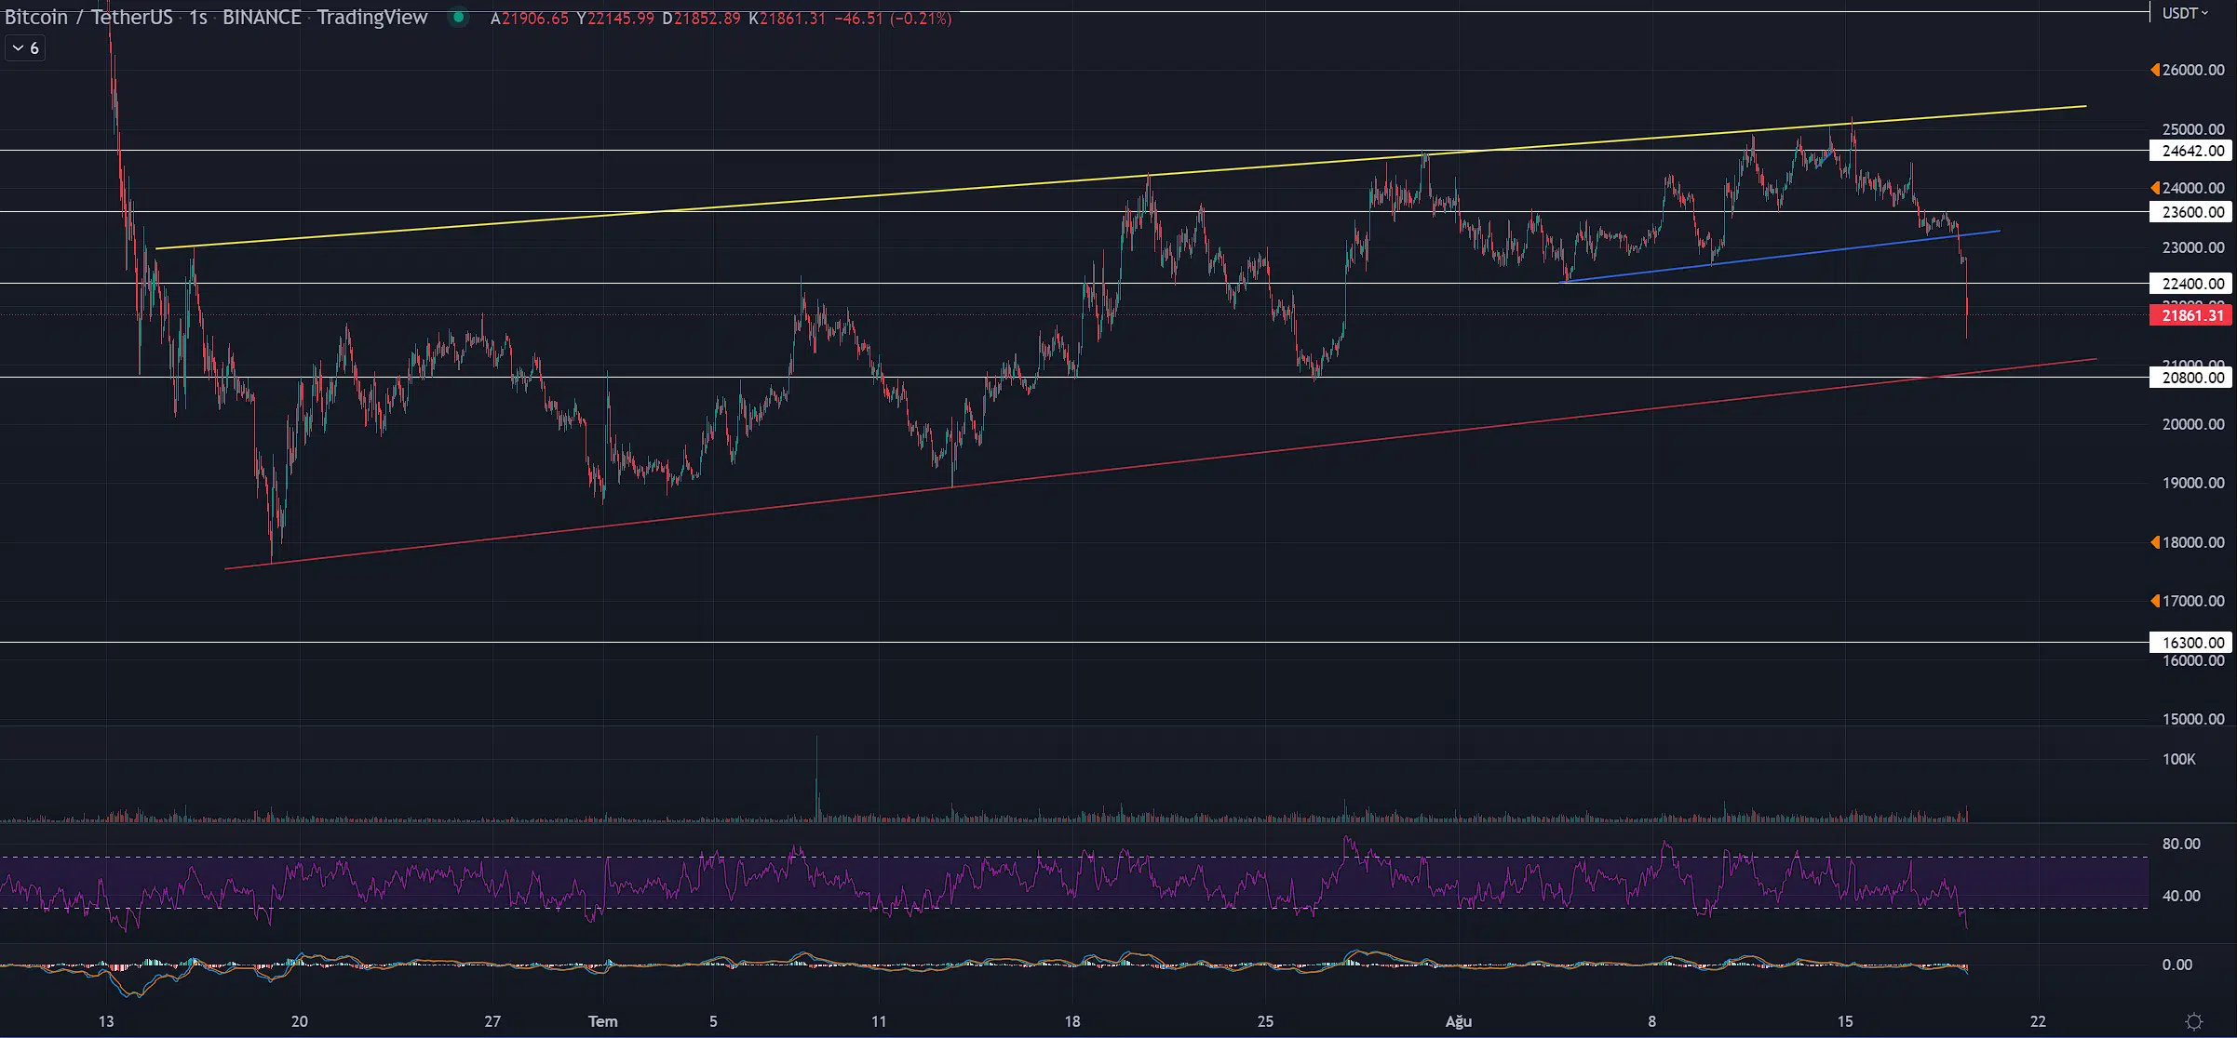
Task: Select the 23600.00 horizontal line price label
Action: coord(2191,212)
